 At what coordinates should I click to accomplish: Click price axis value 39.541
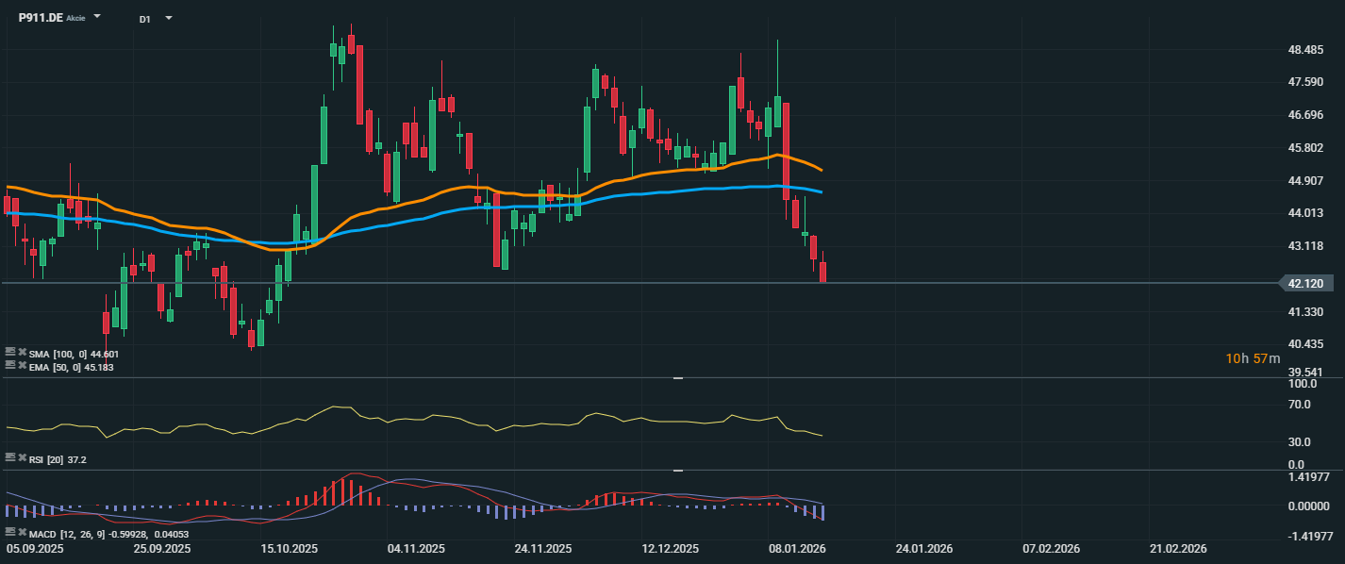pos(1305,373)
